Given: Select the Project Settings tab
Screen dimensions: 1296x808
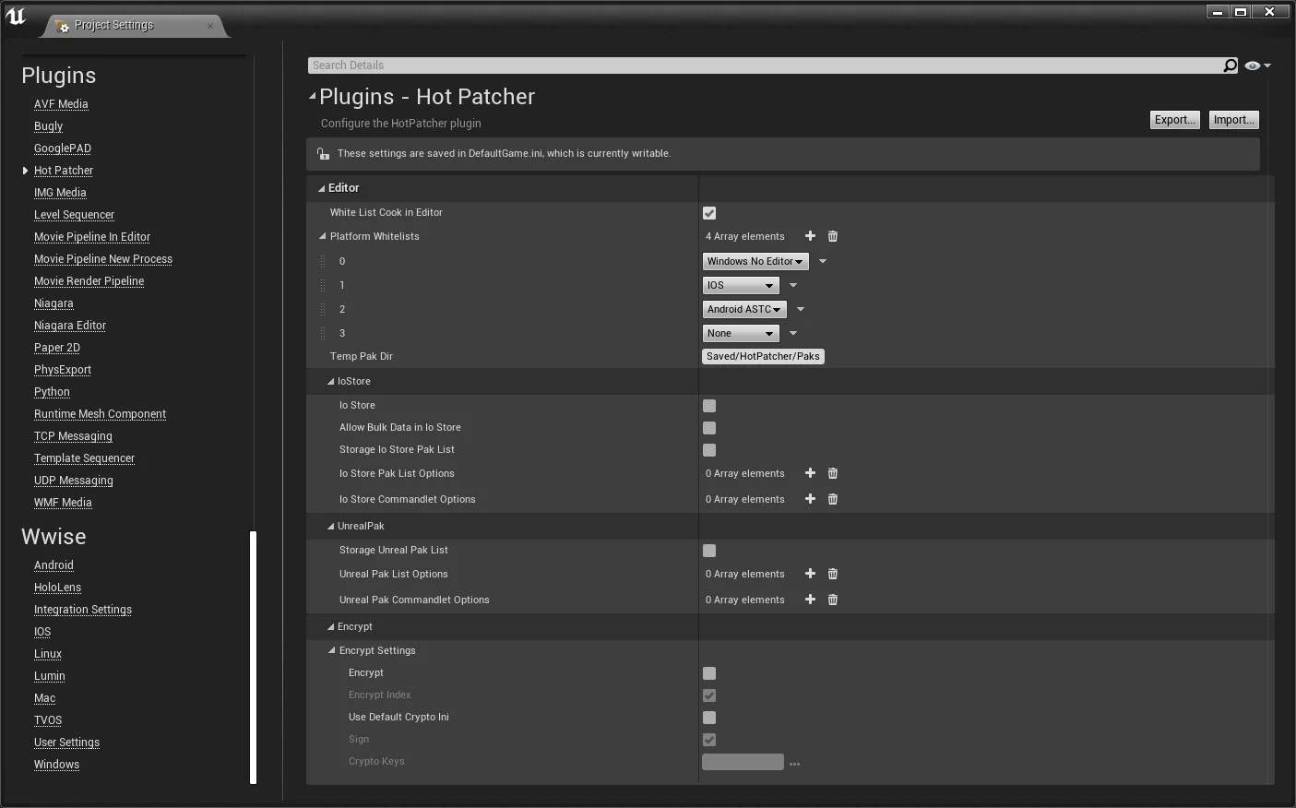Looking at the screenshot, I should [114, 25].
